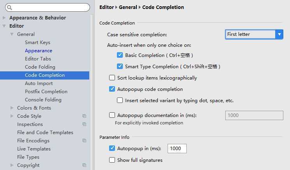Image resolution: width=290 pixels, height=170 pixels.
Task: Go to Live Templates settings
Action: 34,149
